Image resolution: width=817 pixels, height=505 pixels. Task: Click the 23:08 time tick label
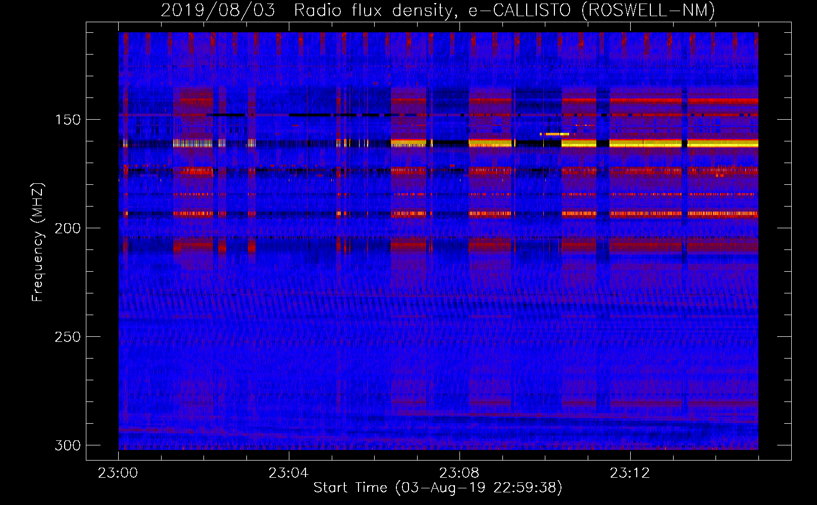tap(459, 473)
